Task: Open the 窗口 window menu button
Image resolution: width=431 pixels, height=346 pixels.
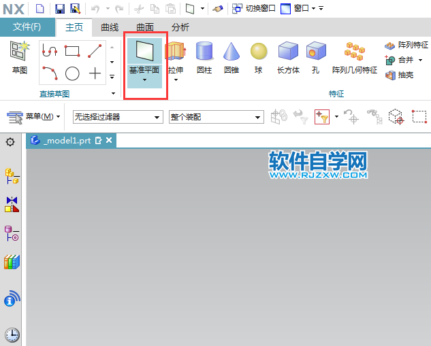Action: (298, 9)
